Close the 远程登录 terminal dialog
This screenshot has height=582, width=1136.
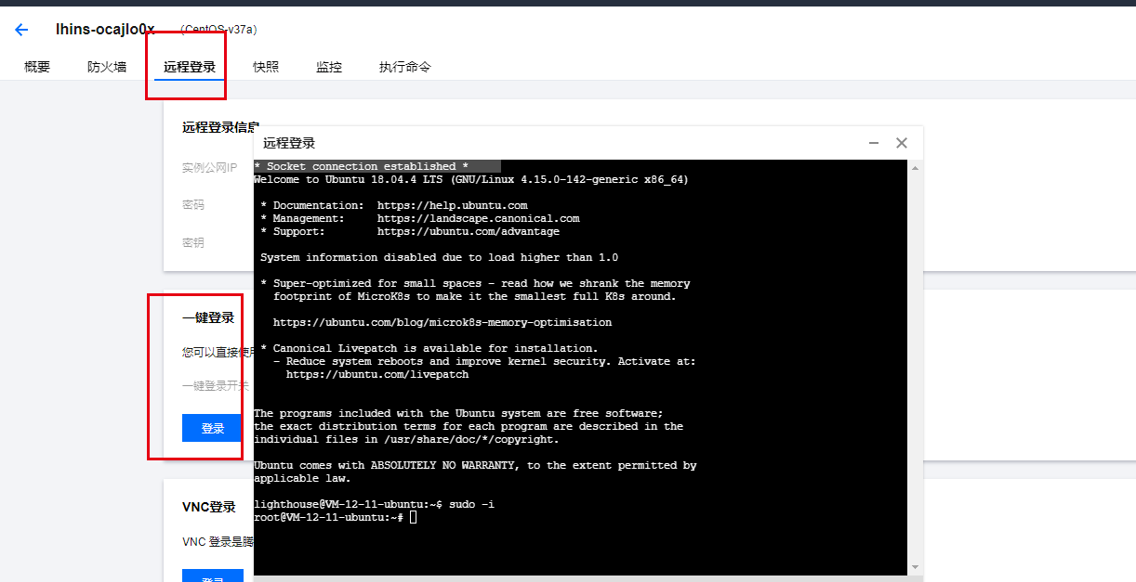click(x=901, y=143)
